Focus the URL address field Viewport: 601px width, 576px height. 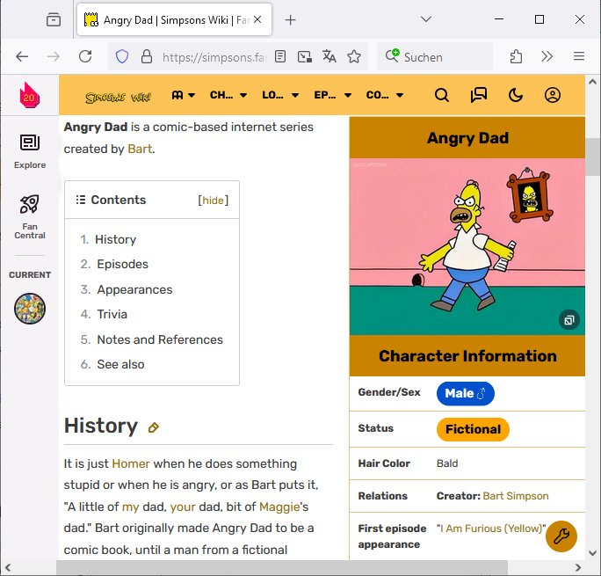(x=214, y=57)
